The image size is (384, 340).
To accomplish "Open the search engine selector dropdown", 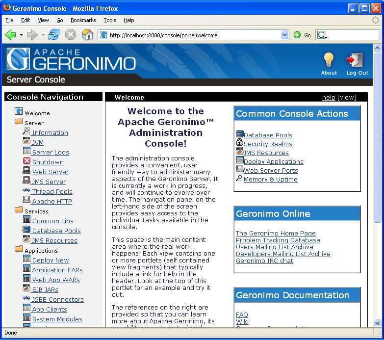I will point(322,35).
